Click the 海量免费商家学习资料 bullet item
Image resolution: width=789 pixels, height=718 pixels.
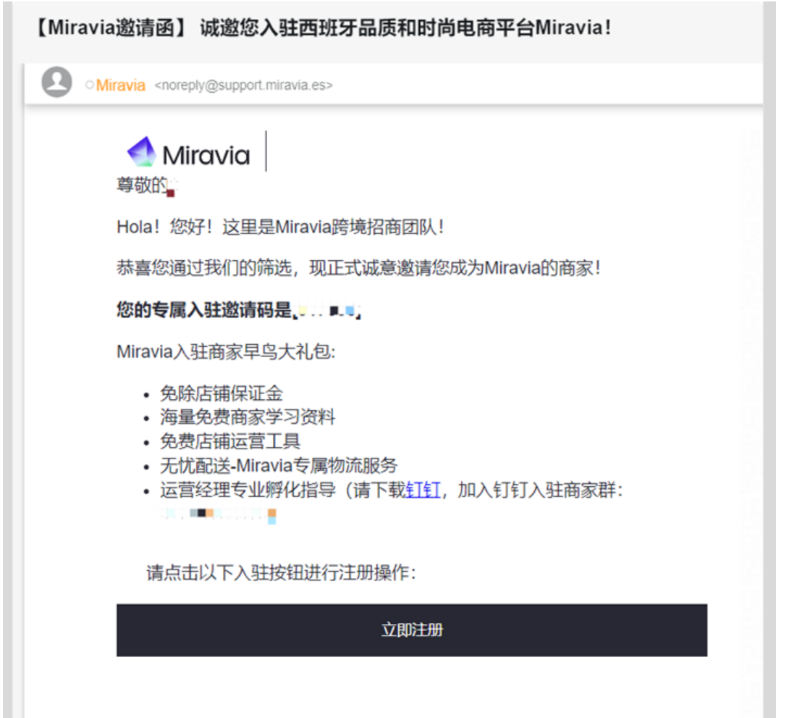pyautogui.click(x=248, y=417)
